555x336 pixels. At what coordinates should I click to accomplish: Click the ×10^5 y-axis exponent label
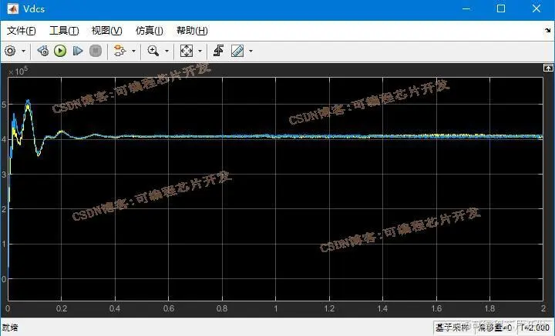[18, 71]
